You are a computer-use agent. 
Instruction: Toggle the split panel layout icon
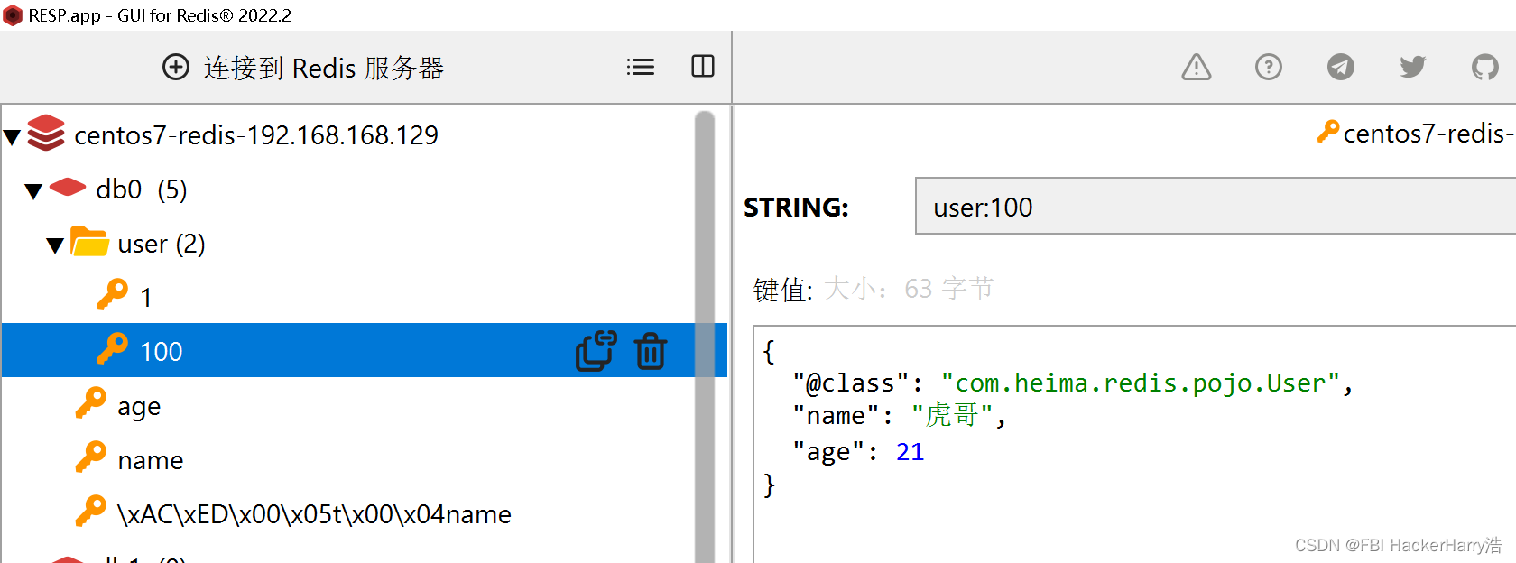coord(703,67)
